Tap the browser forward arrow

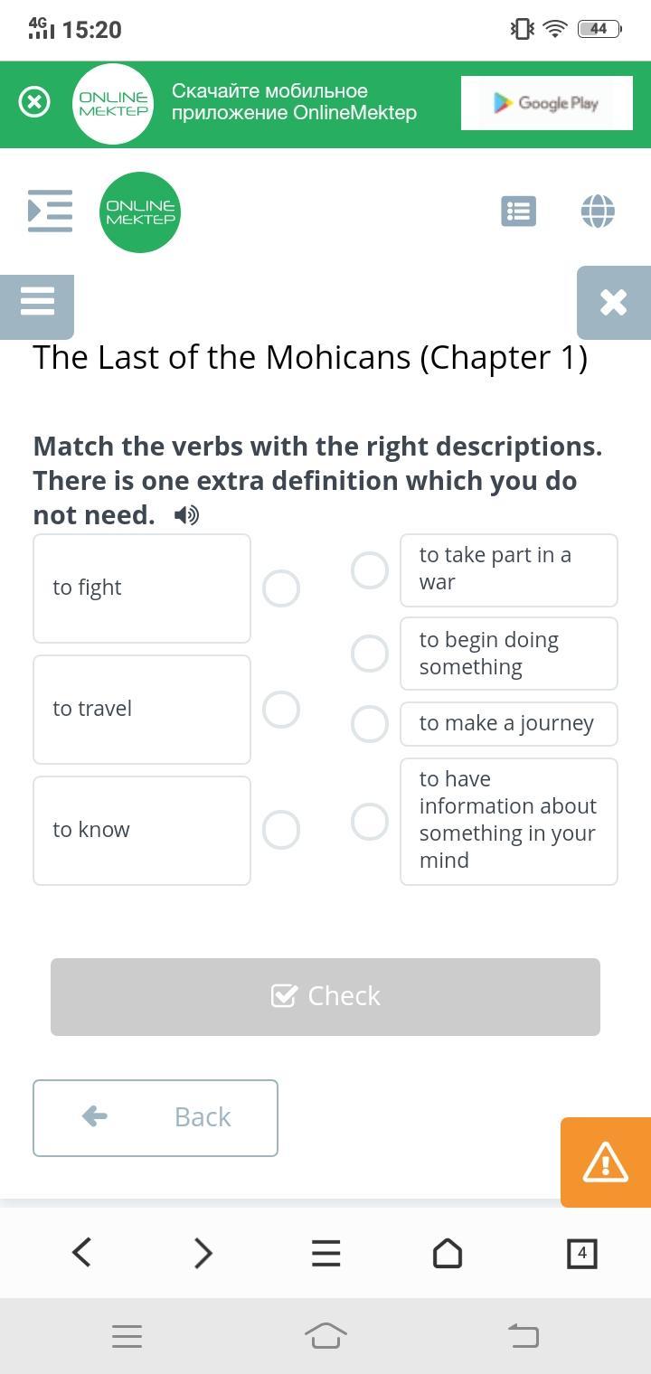click(x=203, y=1253)
